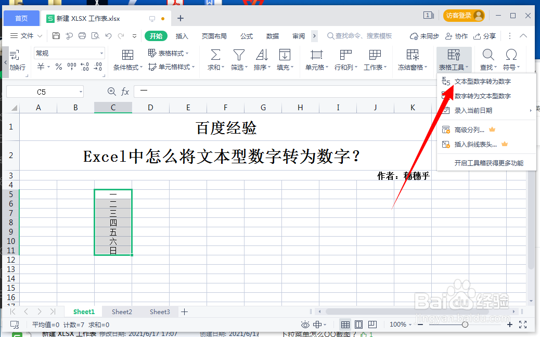
Task: Open the File (文件) menu
Action: coord(26,36)
